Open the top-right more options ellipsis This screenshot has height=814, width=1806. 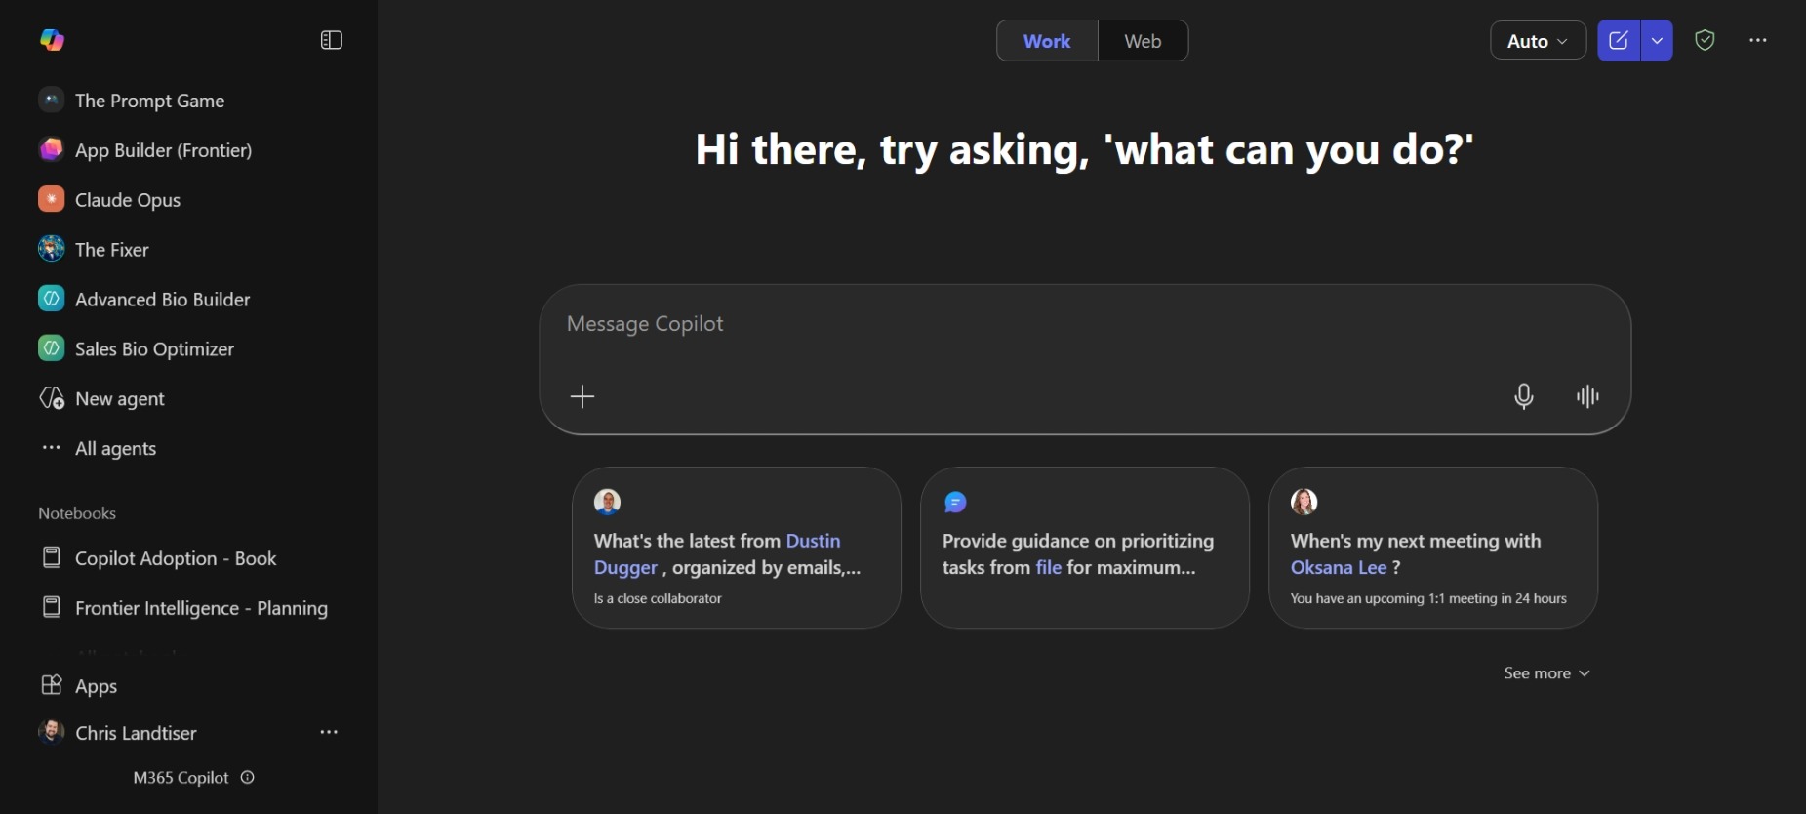(1758, 40)
